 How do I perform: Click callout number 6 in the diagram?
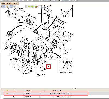click(x=39, y=13)
